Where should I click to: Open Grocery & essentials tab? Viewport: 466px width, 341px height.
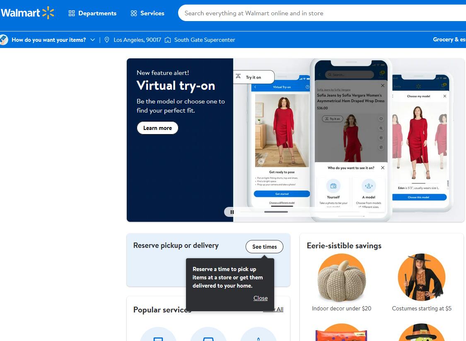(449, 39)
